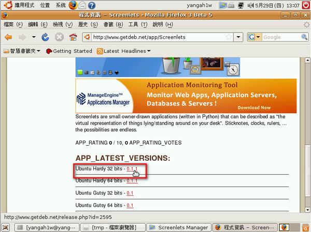This screenshot has width=311, height=232.
Task: Launch the mail client from the top panel
Action: 82,5
